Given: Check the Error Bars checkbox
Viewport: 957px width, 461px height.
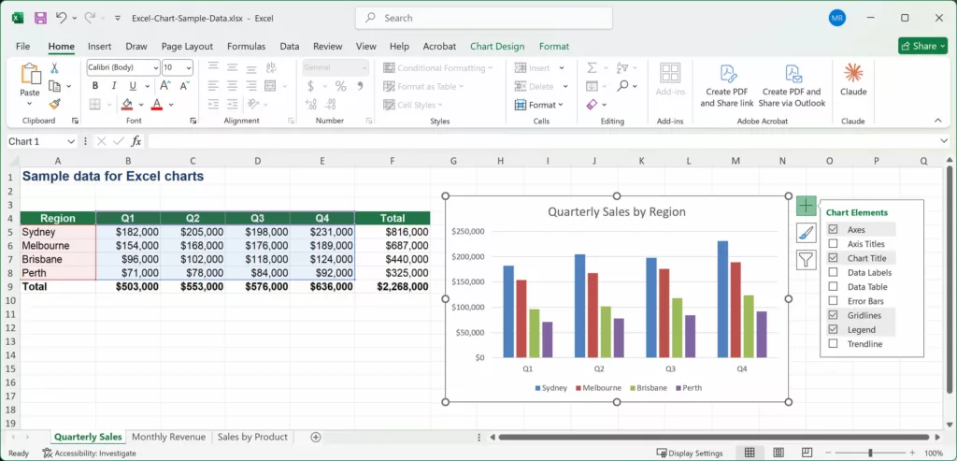Looking at the screenshot, I should (x=833, y=301).
